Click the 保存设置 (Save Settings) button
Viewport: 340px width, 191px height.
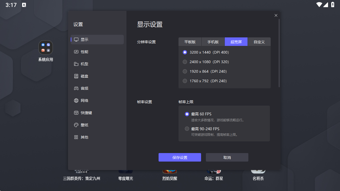tap(180, 157)
